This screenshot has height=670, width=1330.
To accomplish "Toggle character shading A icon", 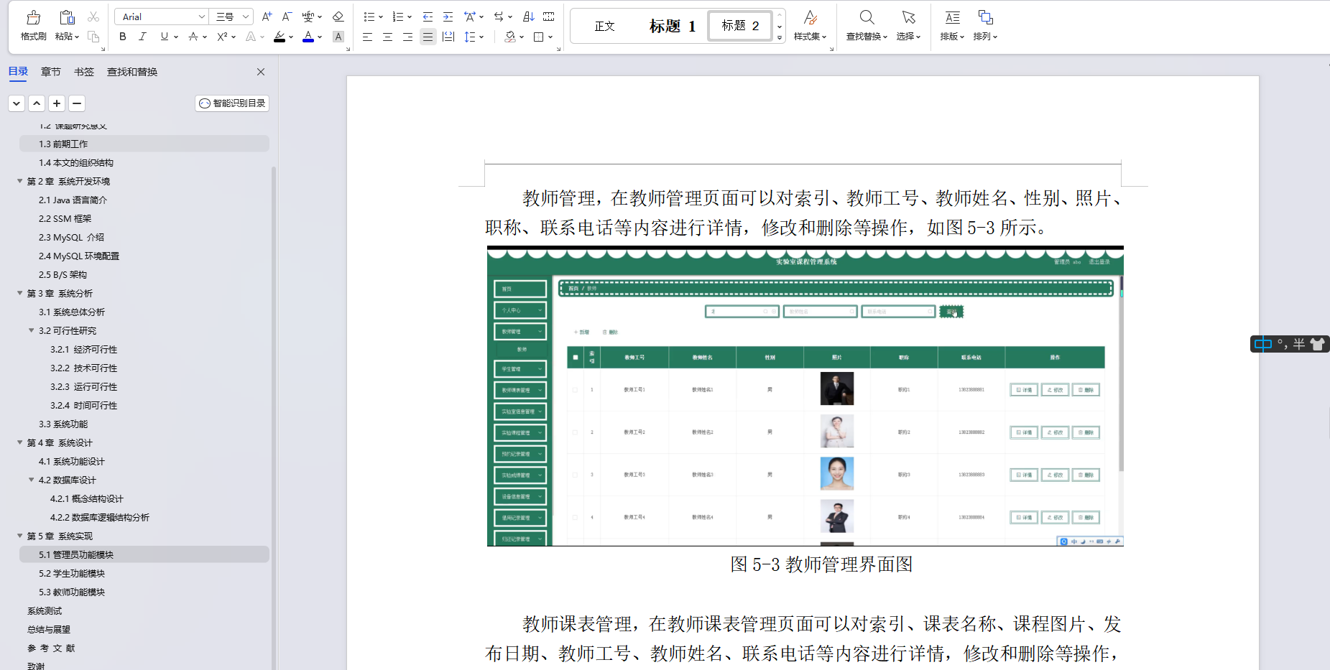I will 338,37.
